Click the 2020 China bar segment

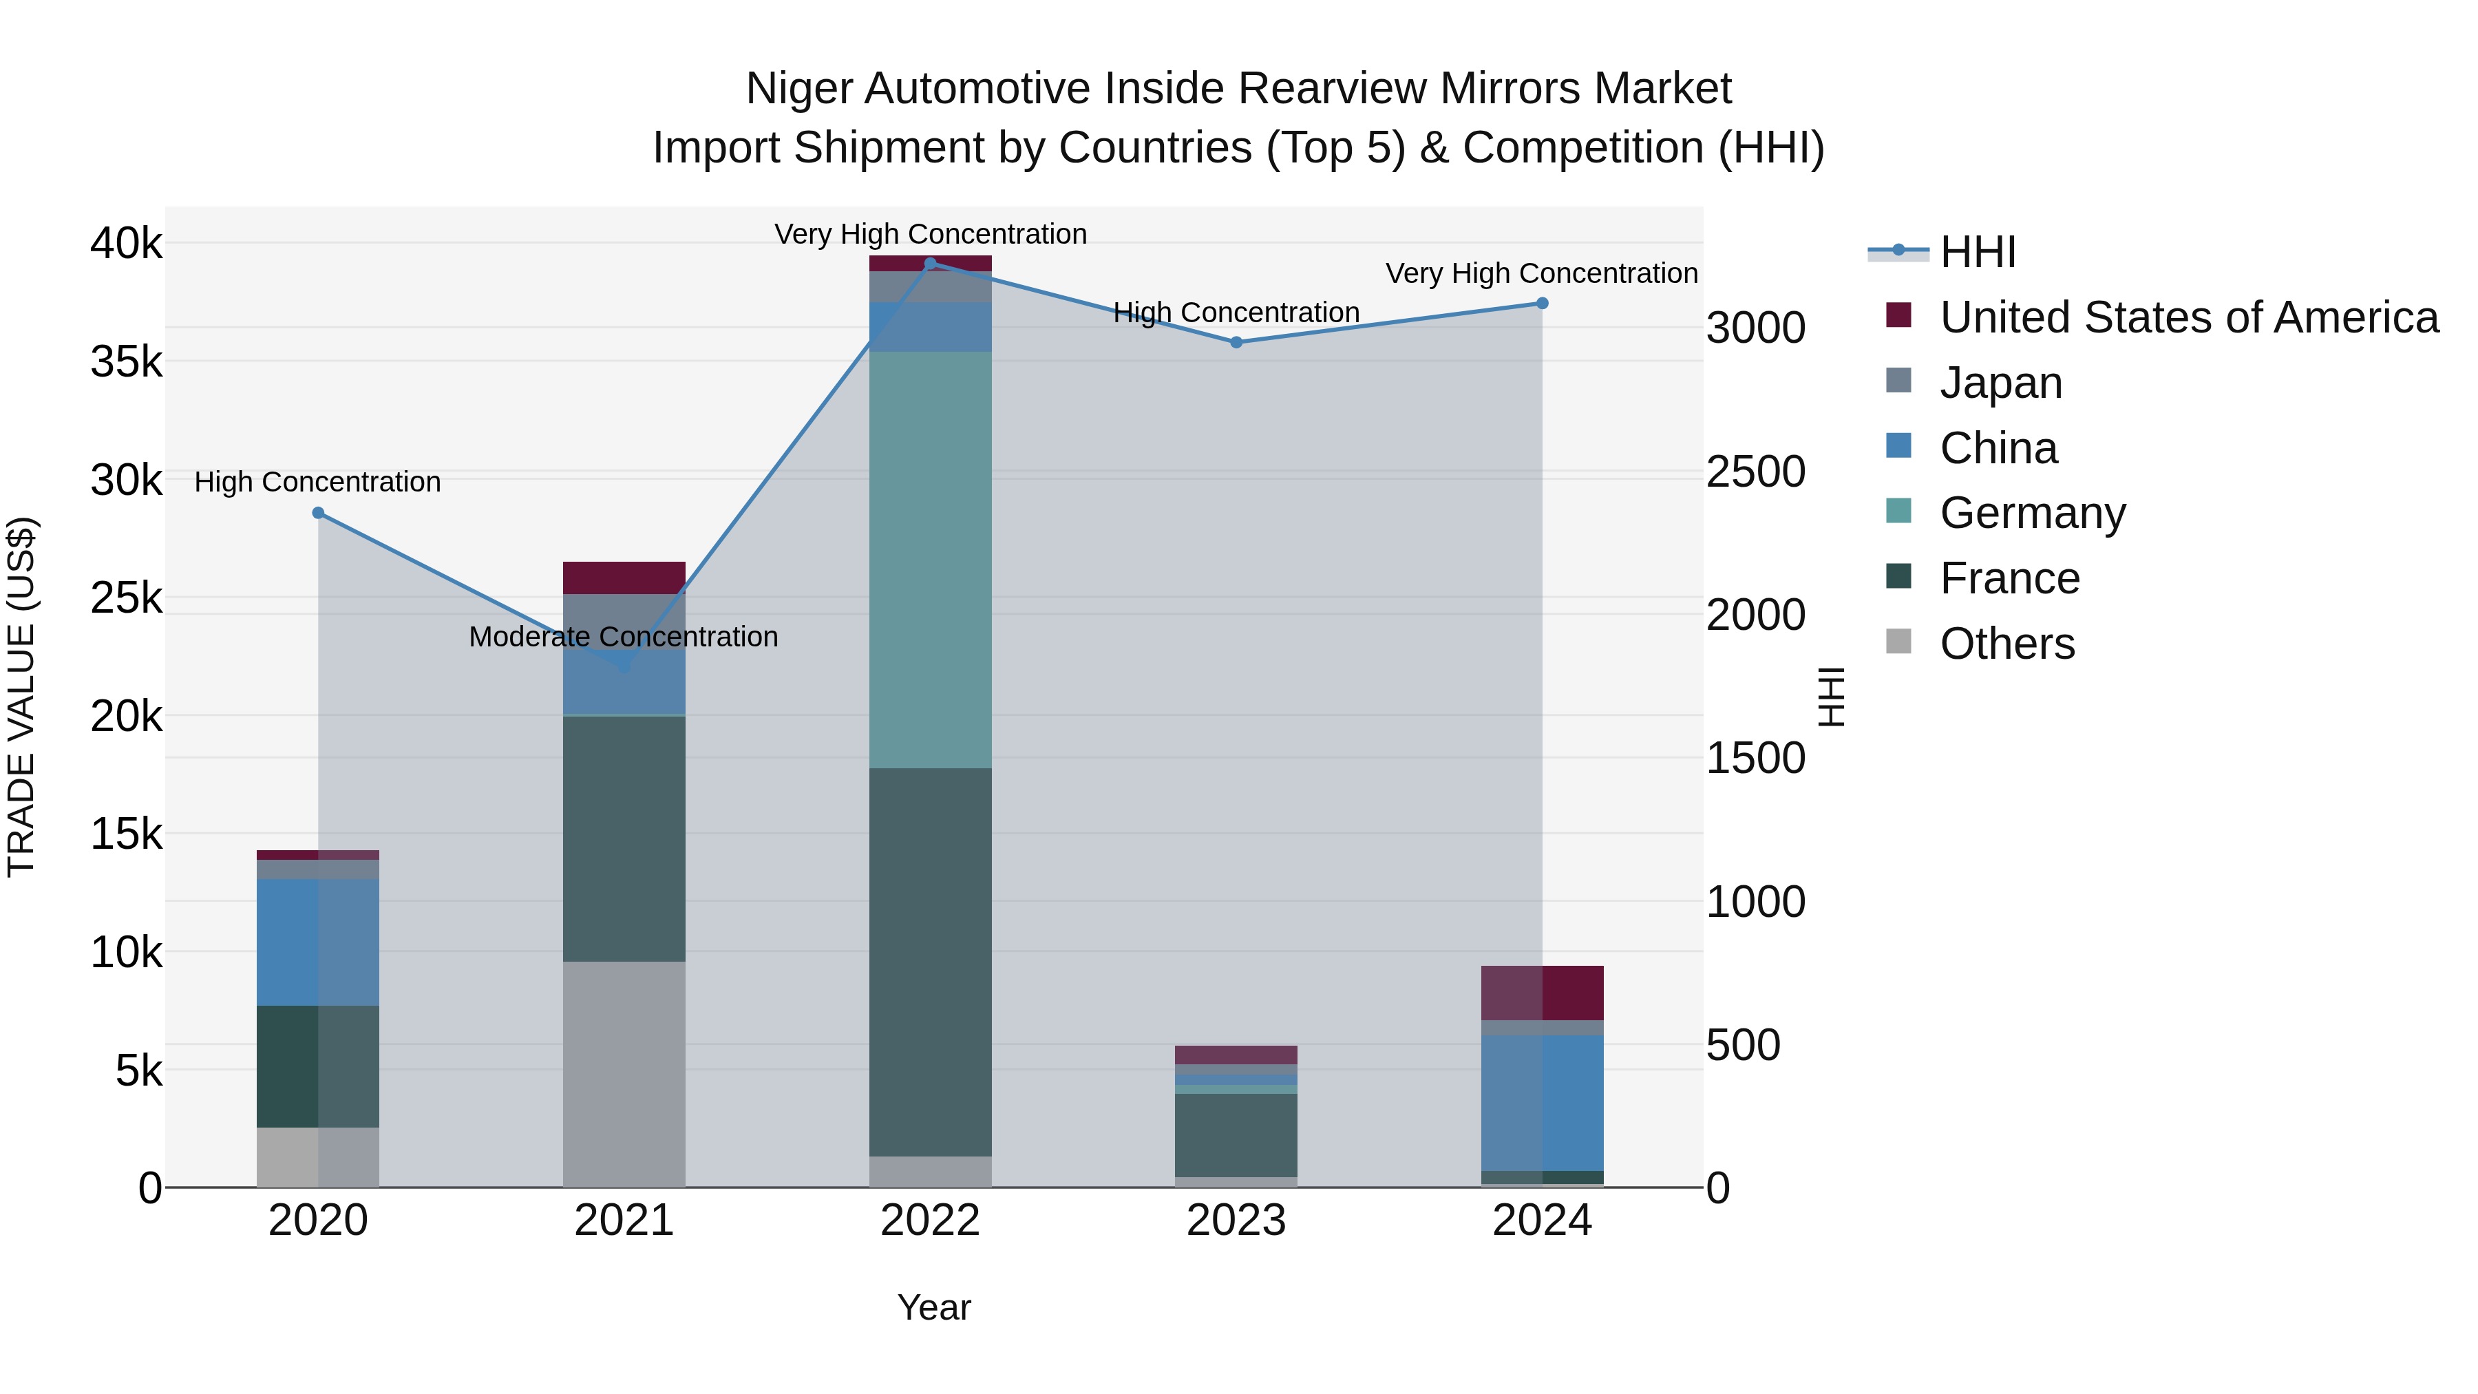tap(317, 943)
